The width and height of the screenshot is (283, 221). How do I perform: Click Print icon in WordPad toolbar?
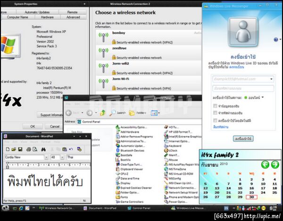(29, 149)
